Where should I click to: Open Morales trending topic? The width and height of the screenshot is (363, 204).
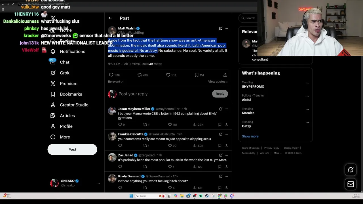248,113
